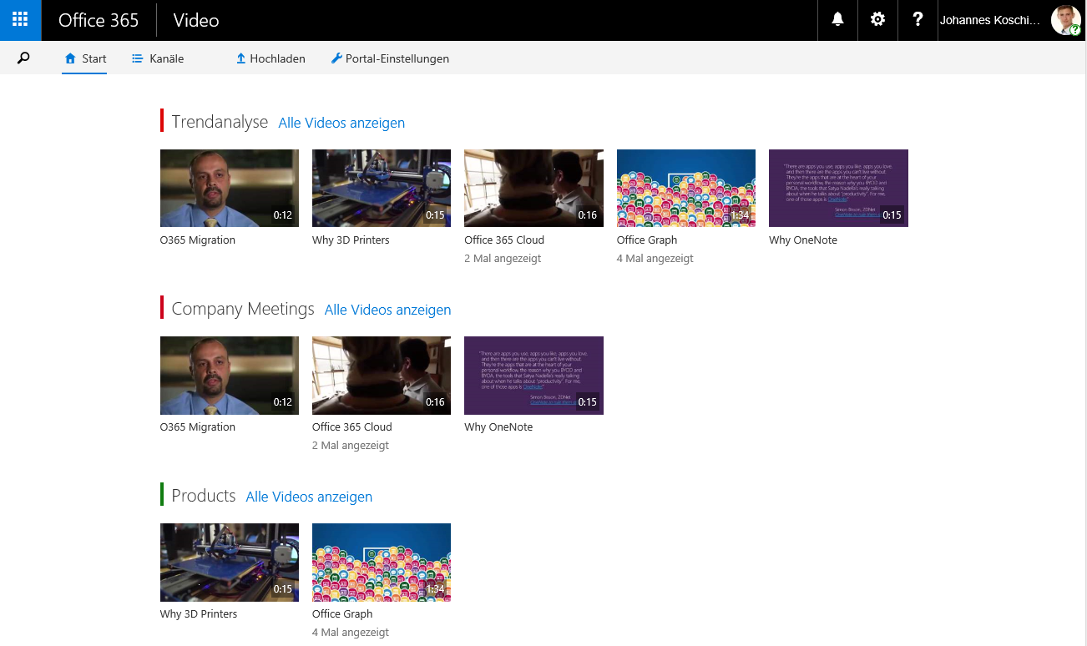Open Johannes Koschi profile picture
Screen dimensions: 1087x646
click(x=1066, y=20)
